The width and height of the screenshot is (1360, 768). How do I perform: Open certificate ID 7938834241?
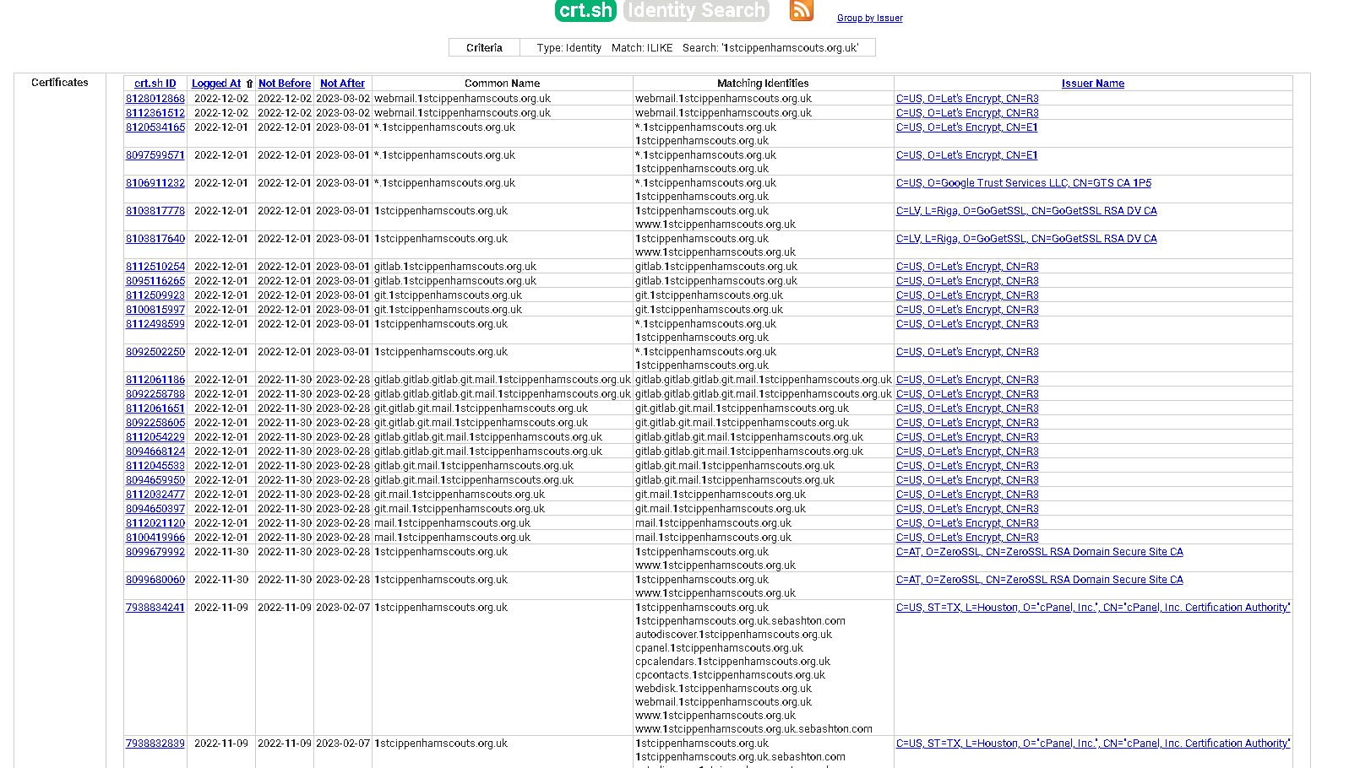pos(155,608)
